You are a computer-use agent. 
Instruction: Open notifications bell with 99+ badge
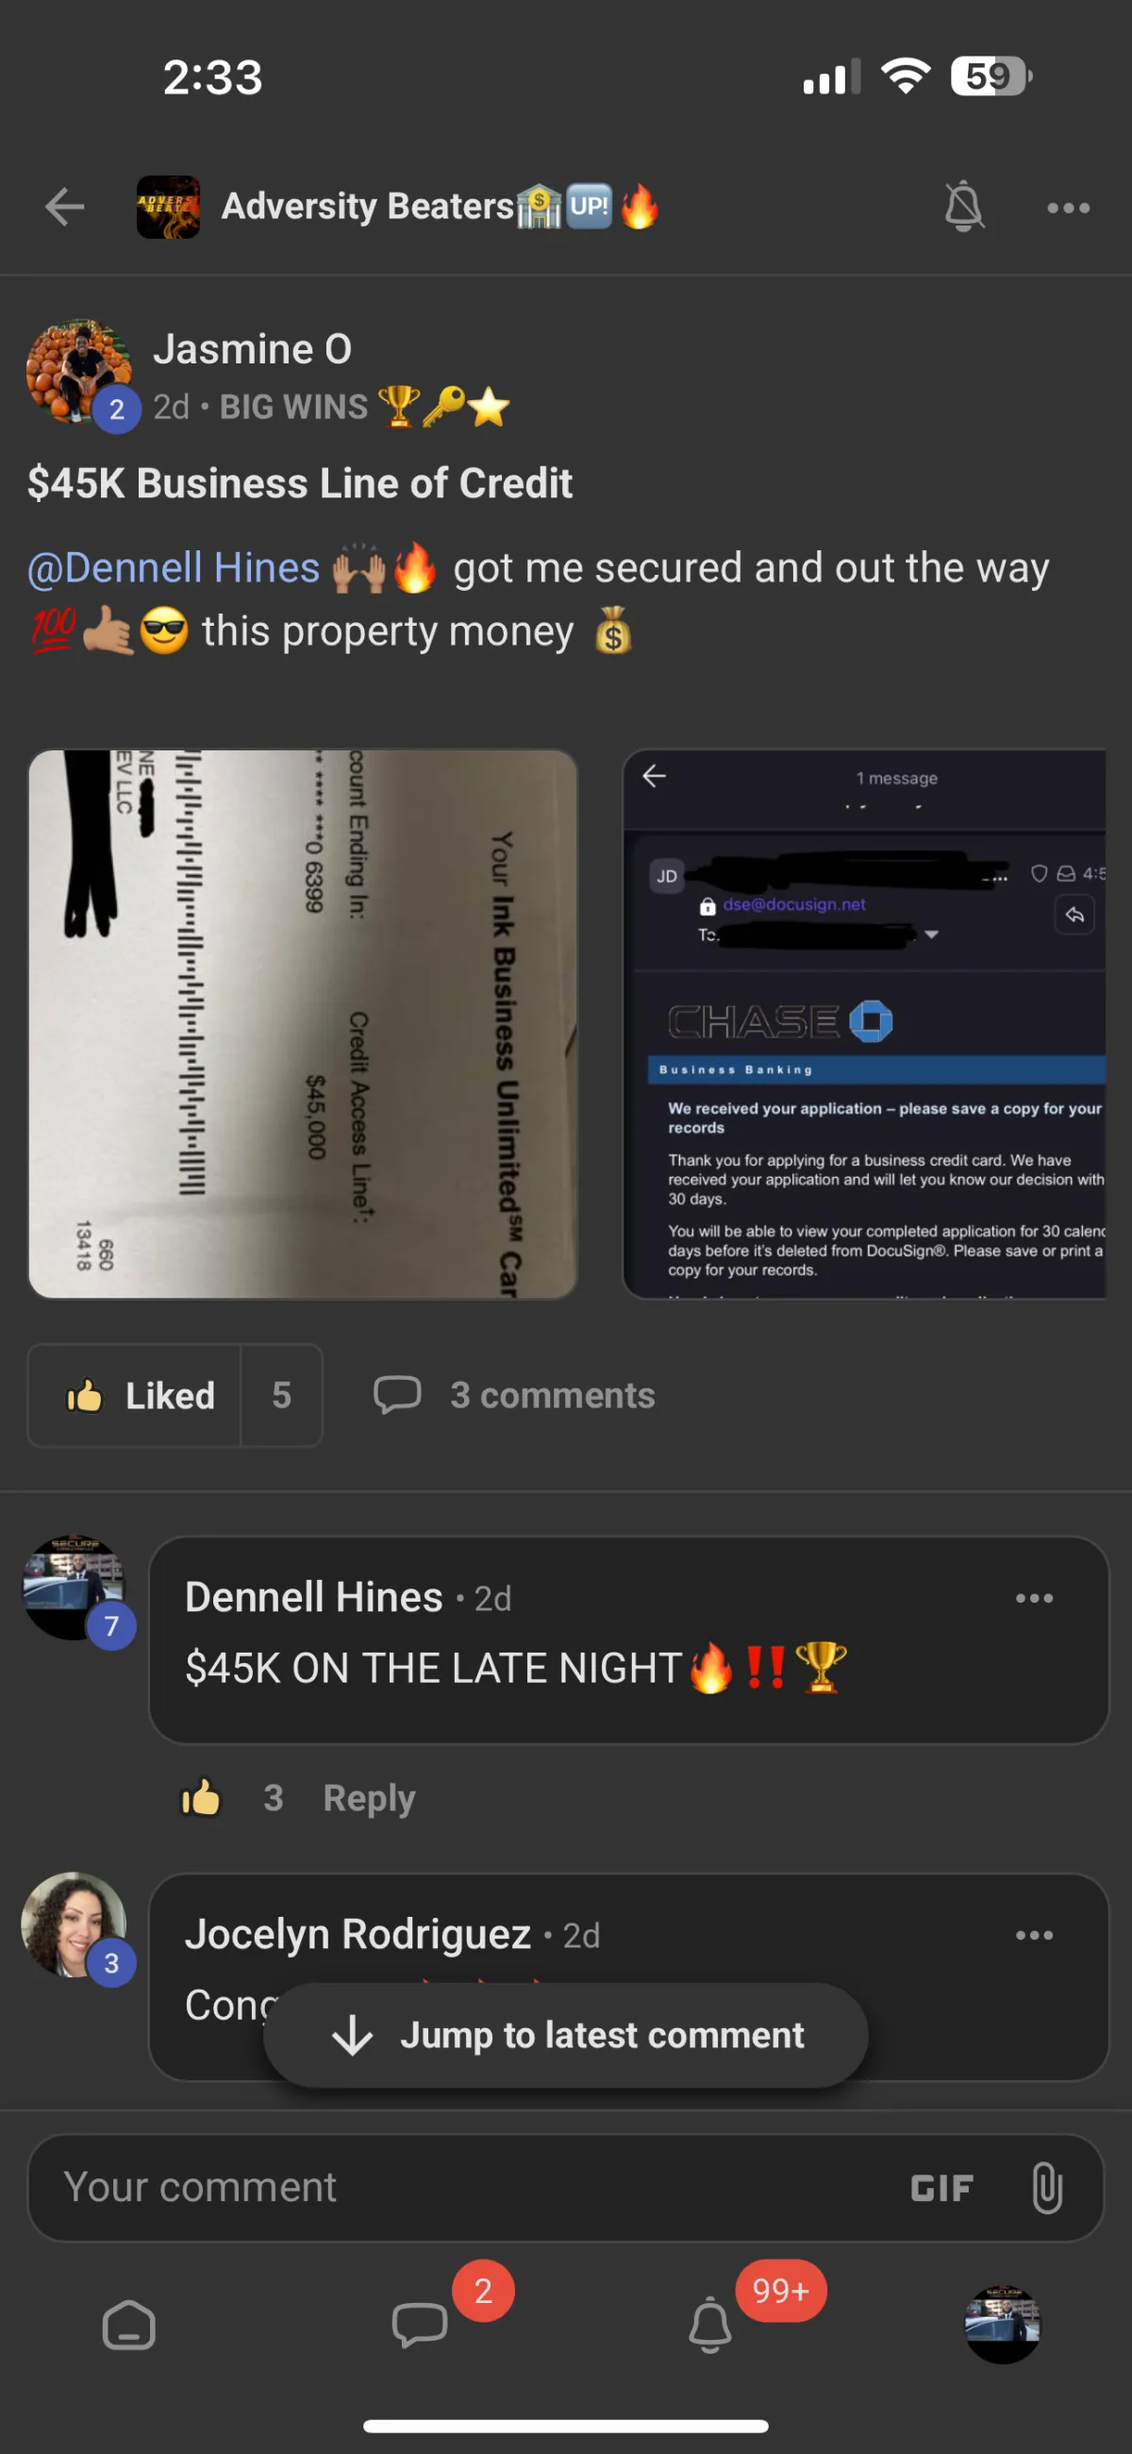[x=710, y=2326]
